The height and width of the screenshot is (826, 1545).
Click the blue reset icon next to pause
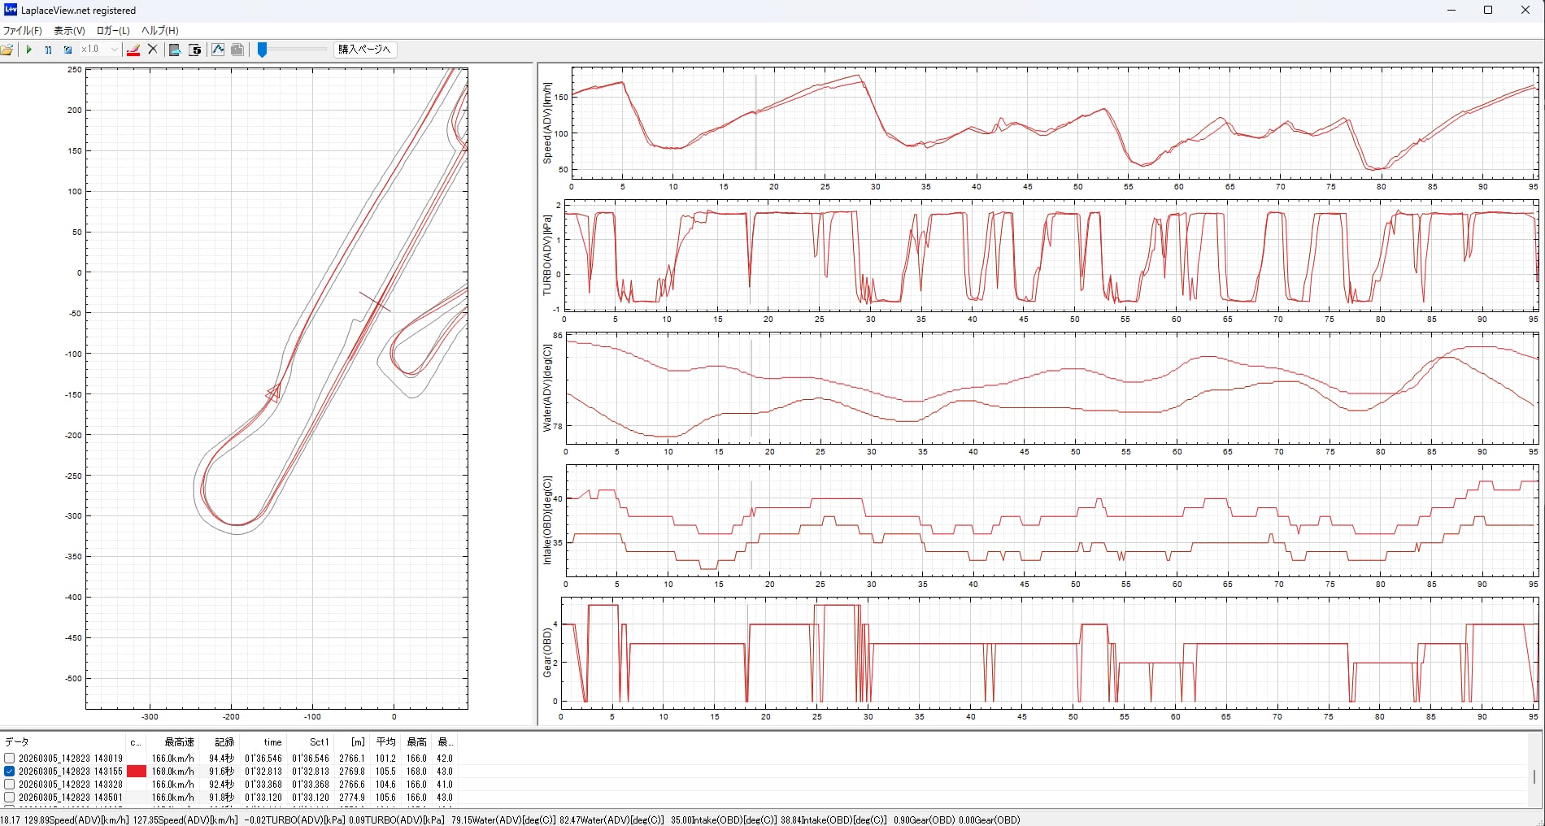[67, 50]
